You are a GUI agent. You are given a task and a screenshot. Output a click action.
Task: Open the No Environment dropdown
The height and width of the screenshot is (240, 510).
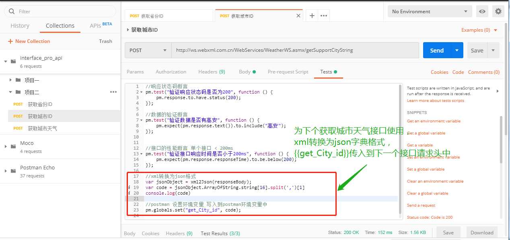[x=430, y=11]
